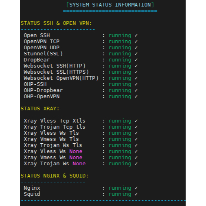Click the checkmark on the DropBear row
The width and height of the screenshot is (206, 206).
136,60
